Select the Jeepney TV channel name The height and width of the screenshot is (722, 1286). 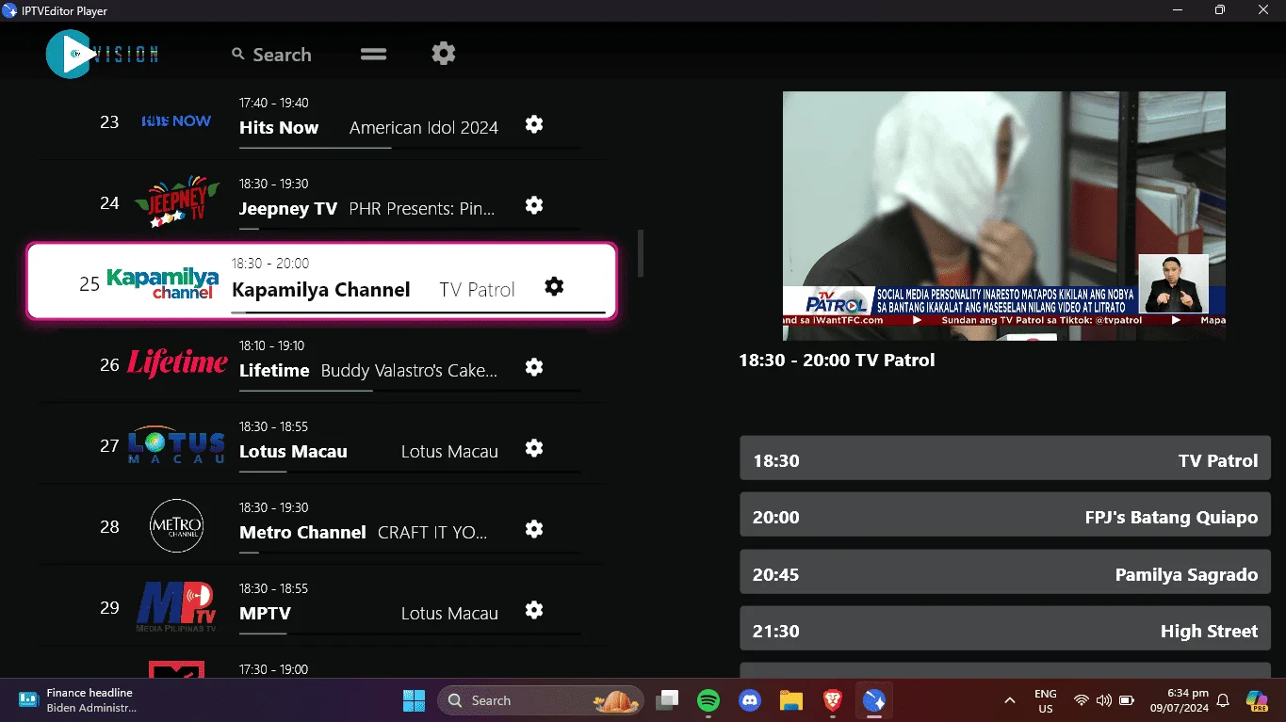pyautogui.click(x=288, y=209)
